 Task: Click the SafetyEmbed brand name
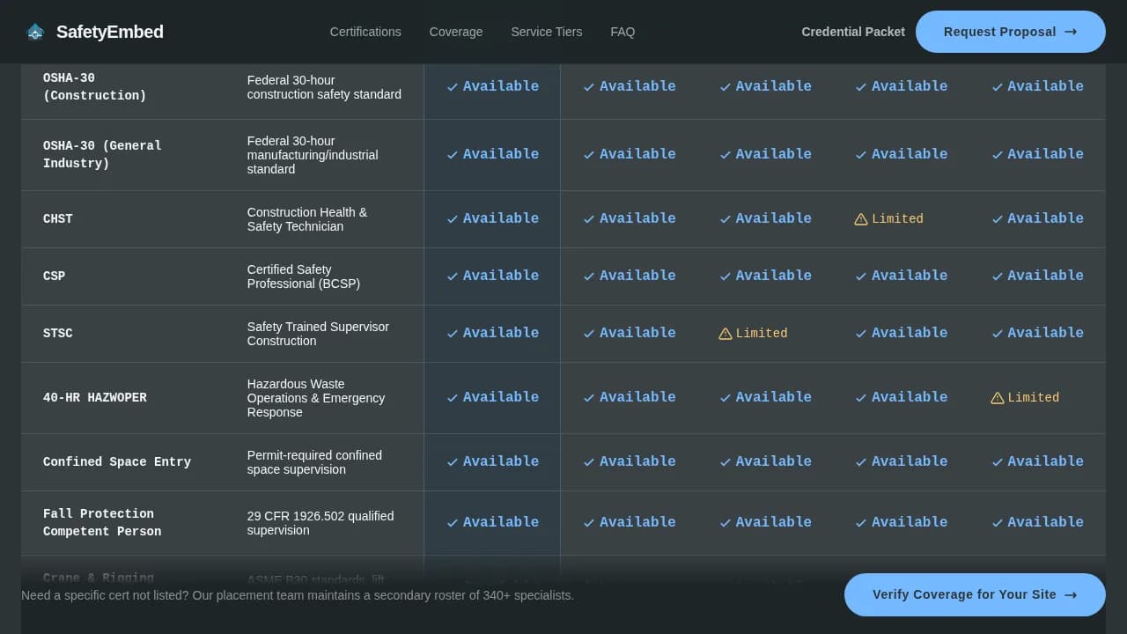pyautogui.click(x=110, y=32)
